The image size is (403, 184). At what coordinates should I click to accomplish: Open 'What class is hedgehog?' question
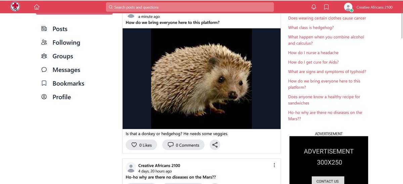click(311, 28)
